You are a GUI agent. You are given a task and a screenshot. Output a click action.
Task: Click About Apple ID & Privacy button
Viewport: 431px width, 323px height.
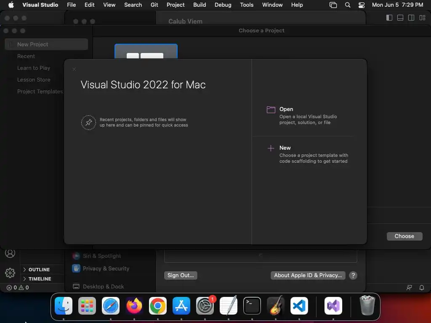click(x=308, y=275)
